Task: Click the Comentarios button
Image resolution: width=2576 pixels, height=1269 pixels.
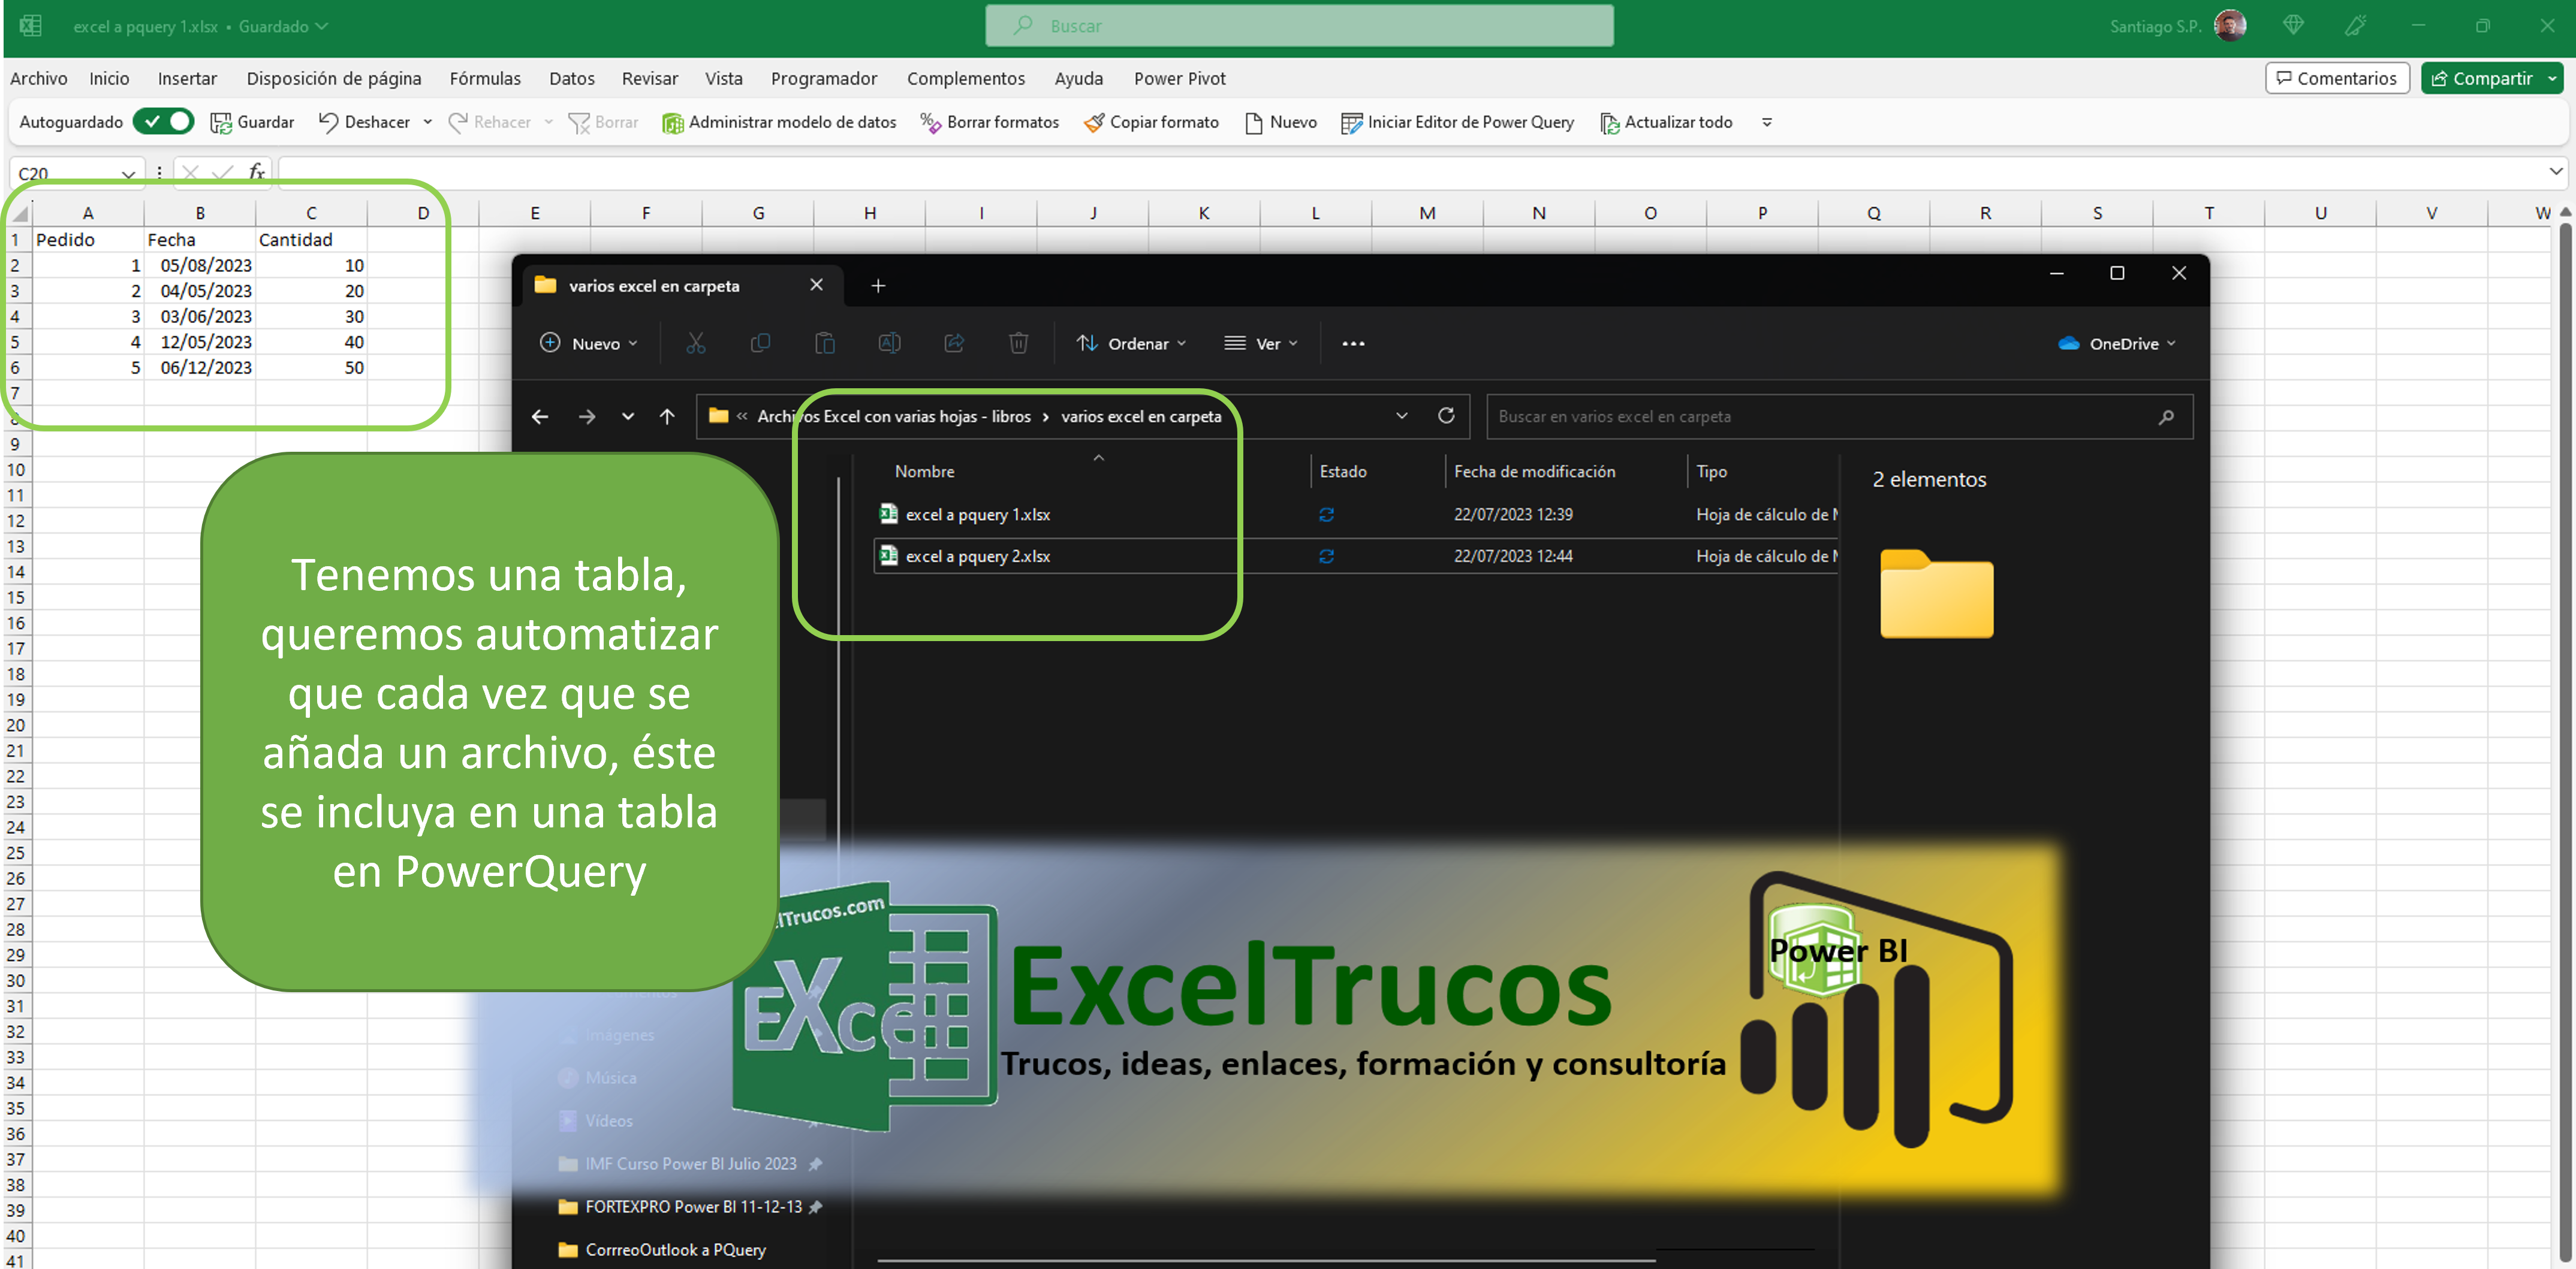Action: point(2336,78)
